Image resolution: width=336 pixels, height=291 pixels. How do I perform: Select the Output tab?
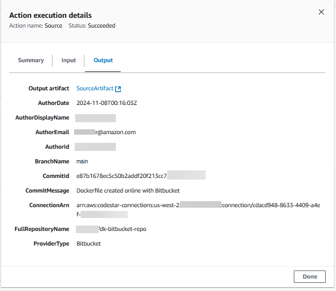[103, 61]
